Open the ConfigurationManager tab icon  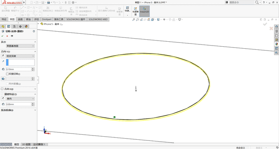tap(14, 26)
